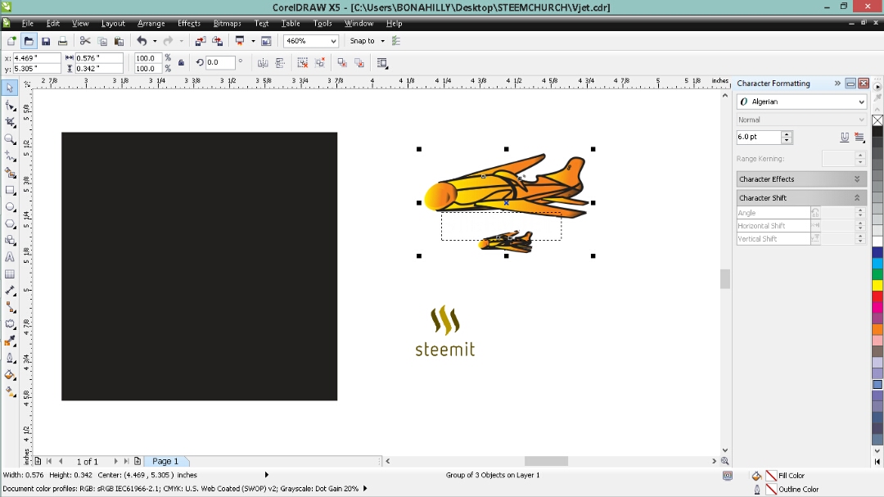The image size is (884, 497).
Task: Open the Algerian font dropdown
Action: point(861,102)
